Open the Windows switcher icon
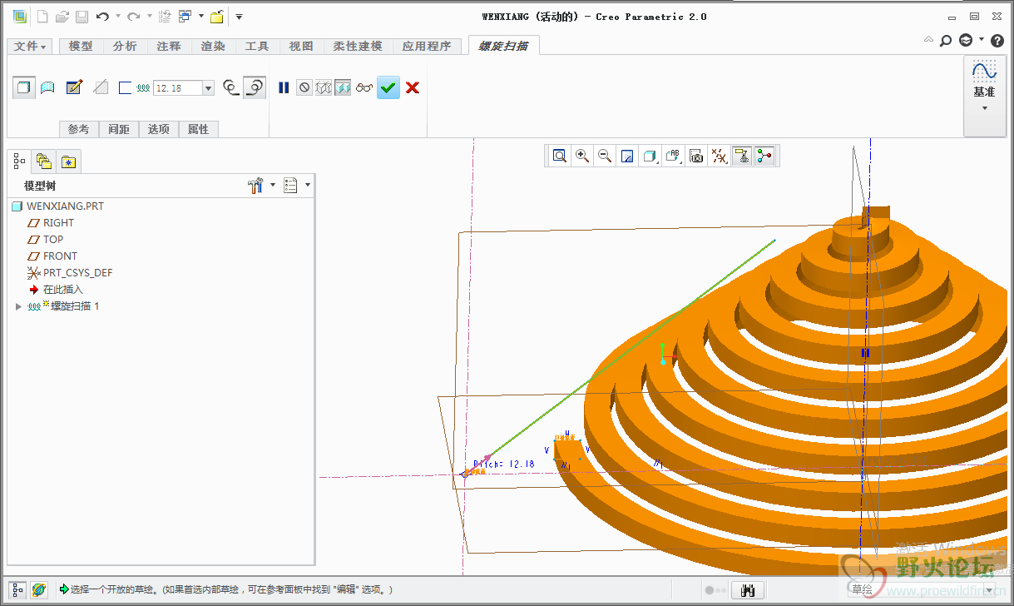 [x=185, y=17]
